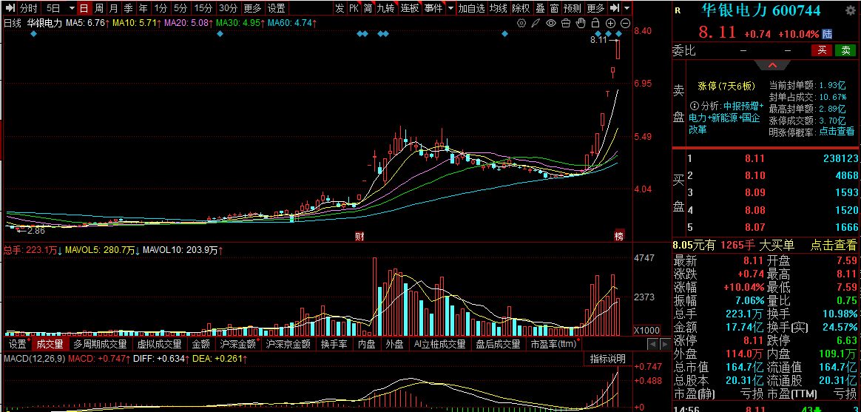Open 更多 periods next to 30分
Image resolution: width=861 pixels, height=412 pixels.
[252, 8]
